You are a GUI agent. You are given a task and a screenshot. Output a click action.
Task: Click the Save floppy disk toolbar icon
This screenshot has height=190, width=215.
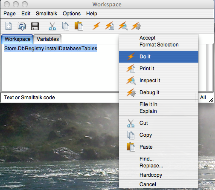click(35, 26)
